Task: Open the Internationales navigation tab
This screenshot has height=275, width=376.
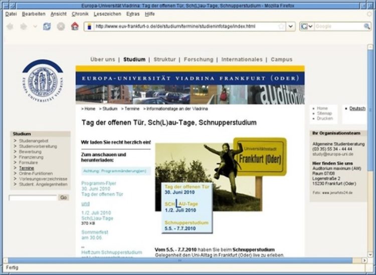Action: tap(242, 60)
